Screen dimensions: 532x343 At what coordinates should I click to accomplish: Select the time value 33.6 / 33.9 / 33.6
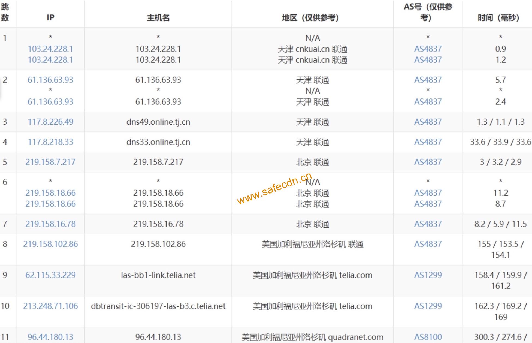click(500, 142)
